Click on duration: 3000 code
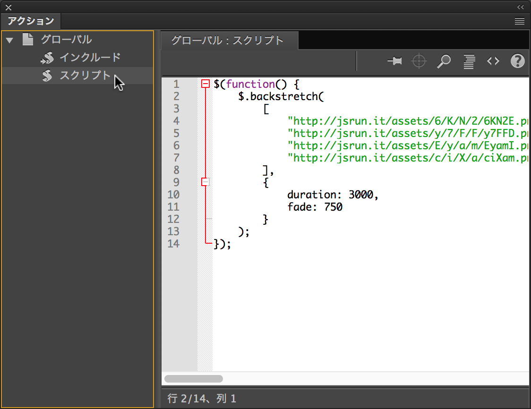Viewport: 531px width, 409px height. pos(333,194)
